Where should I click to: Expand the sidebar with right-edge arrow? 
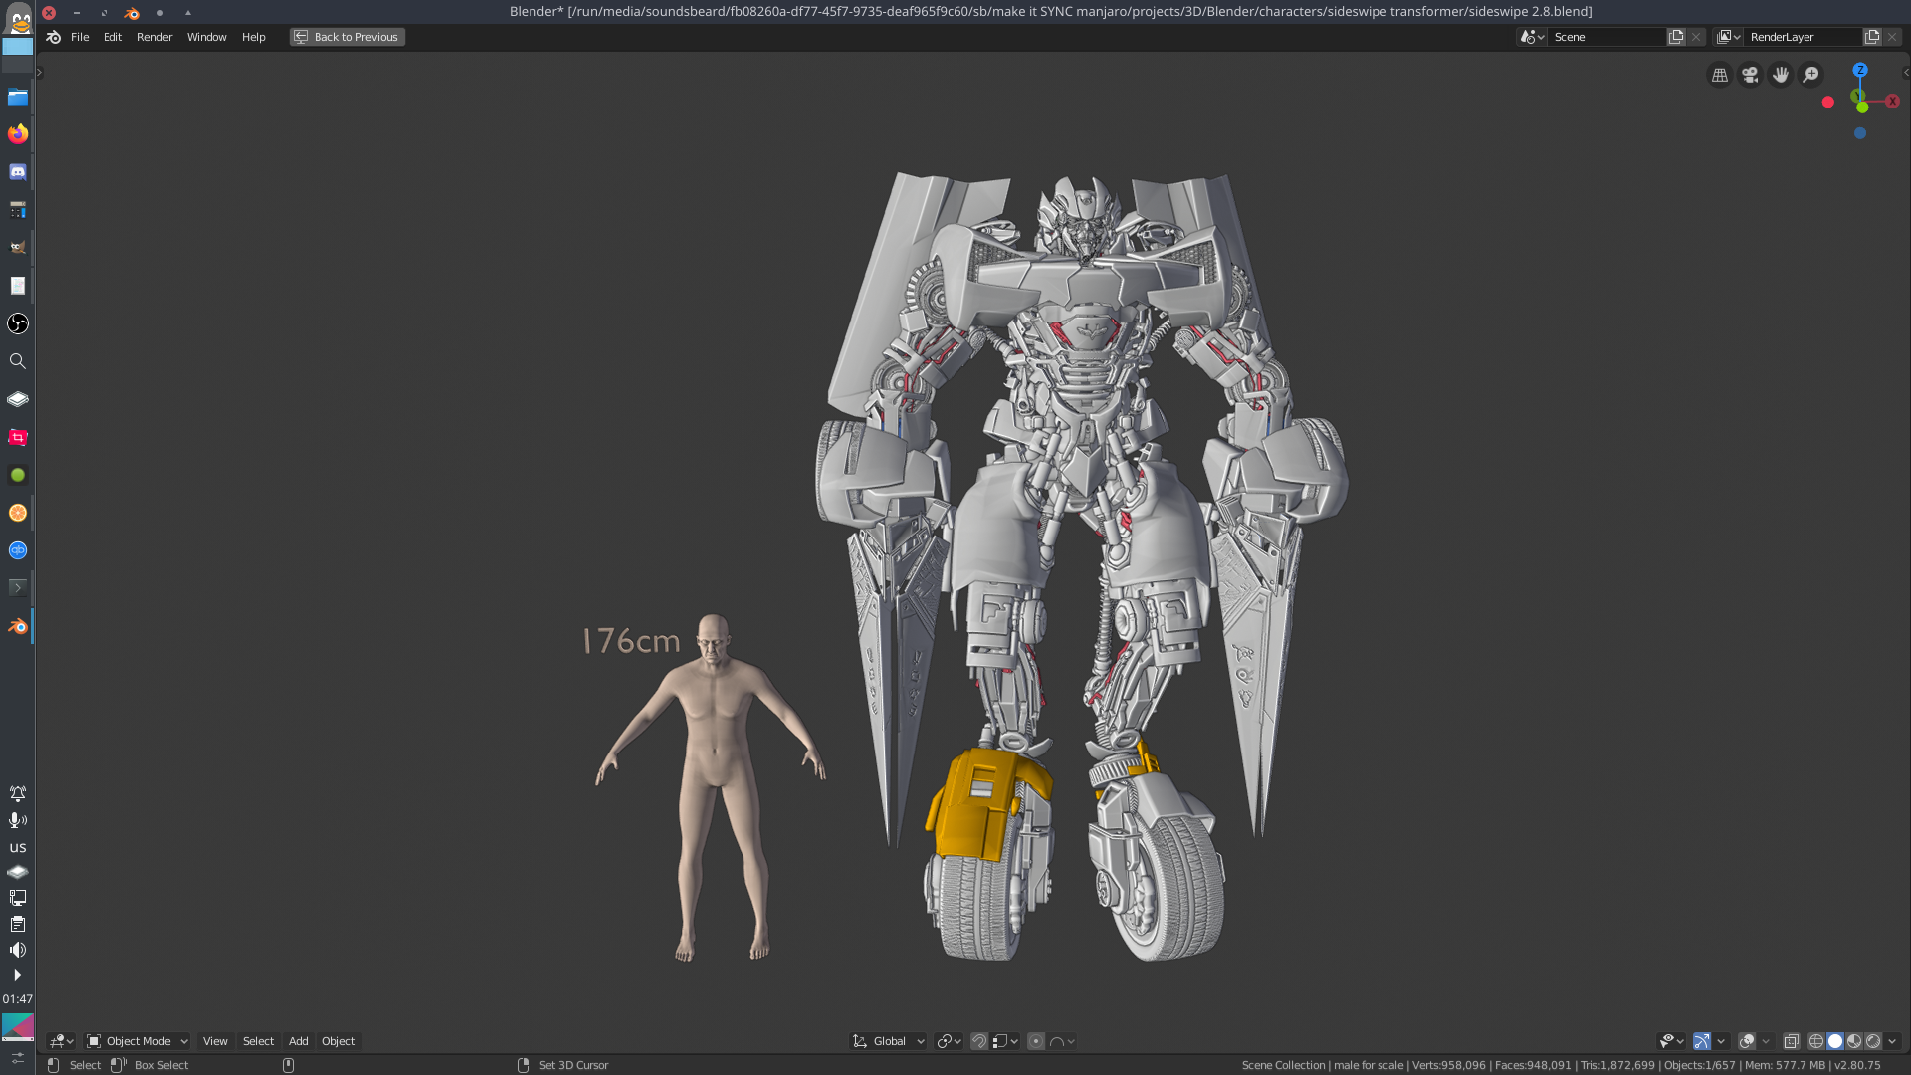[1905, 73]
